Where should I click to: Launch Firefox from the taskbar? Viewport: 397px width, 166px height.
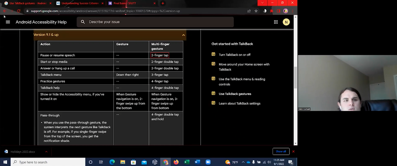pos(176,162)
